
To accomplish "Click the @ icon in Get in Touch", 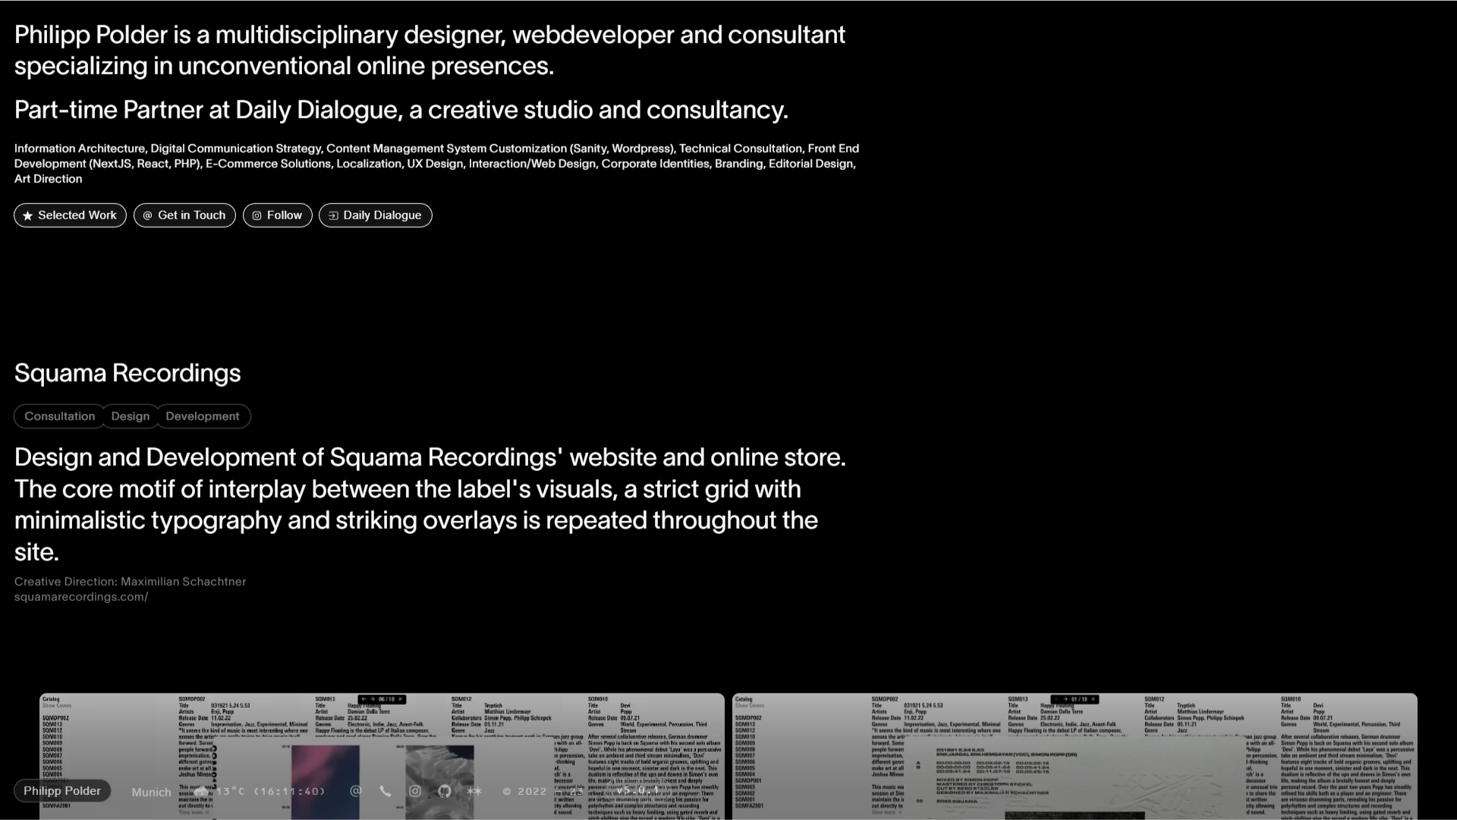I will point(147,215).
